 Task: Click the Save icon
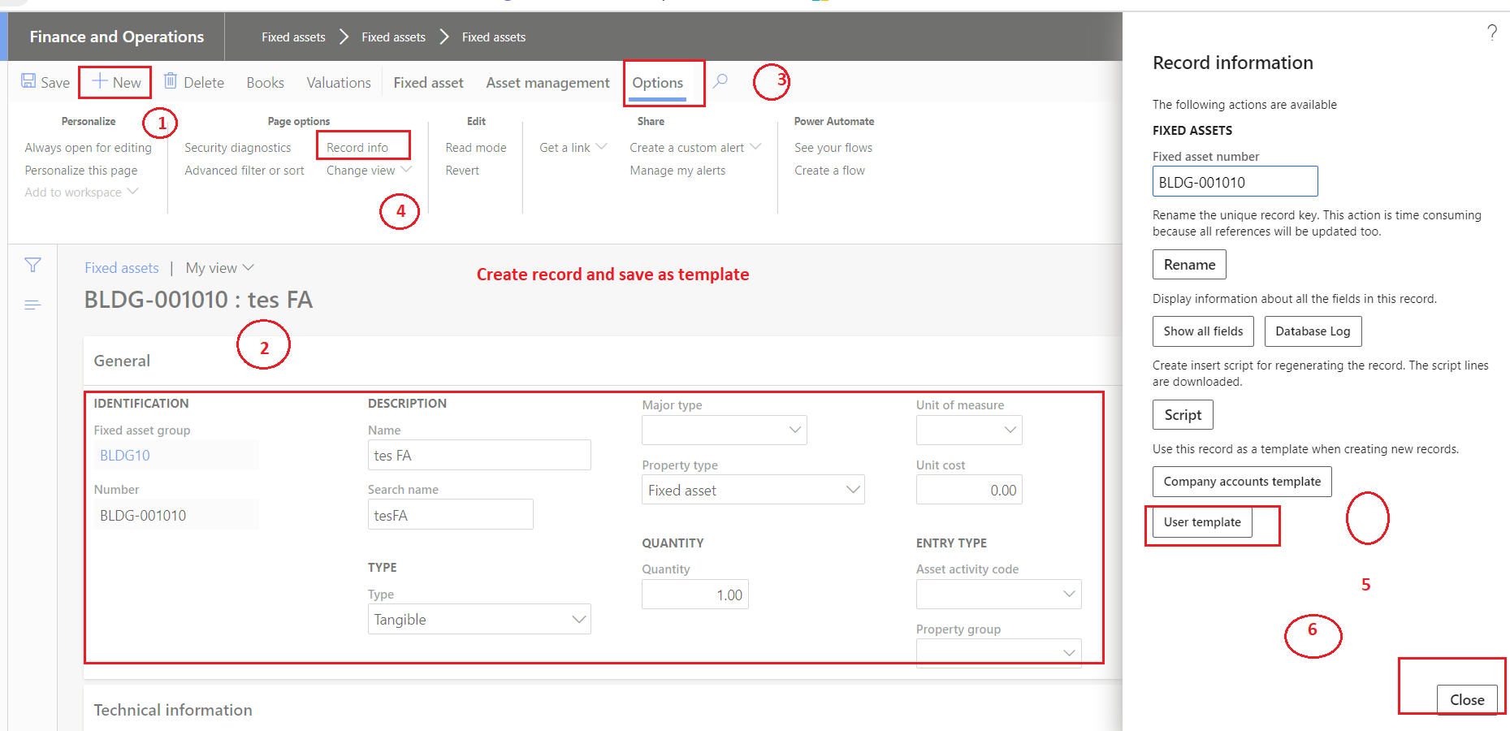pyautogui.click(x=29, y=81)
